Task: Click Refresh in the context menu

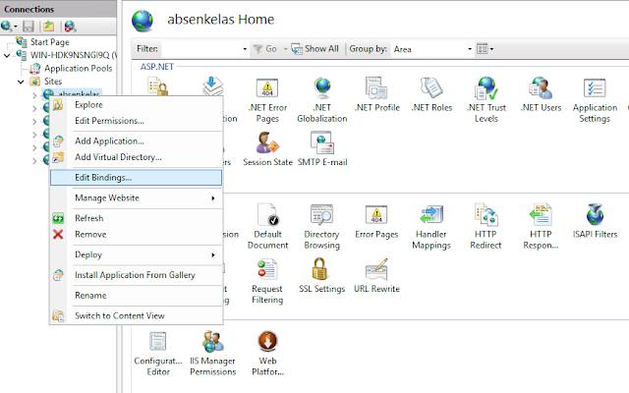Action: (136, 218)
